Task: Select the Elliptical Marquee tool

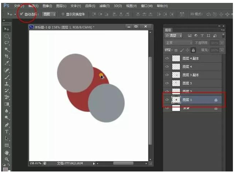Action: [7, 36]
